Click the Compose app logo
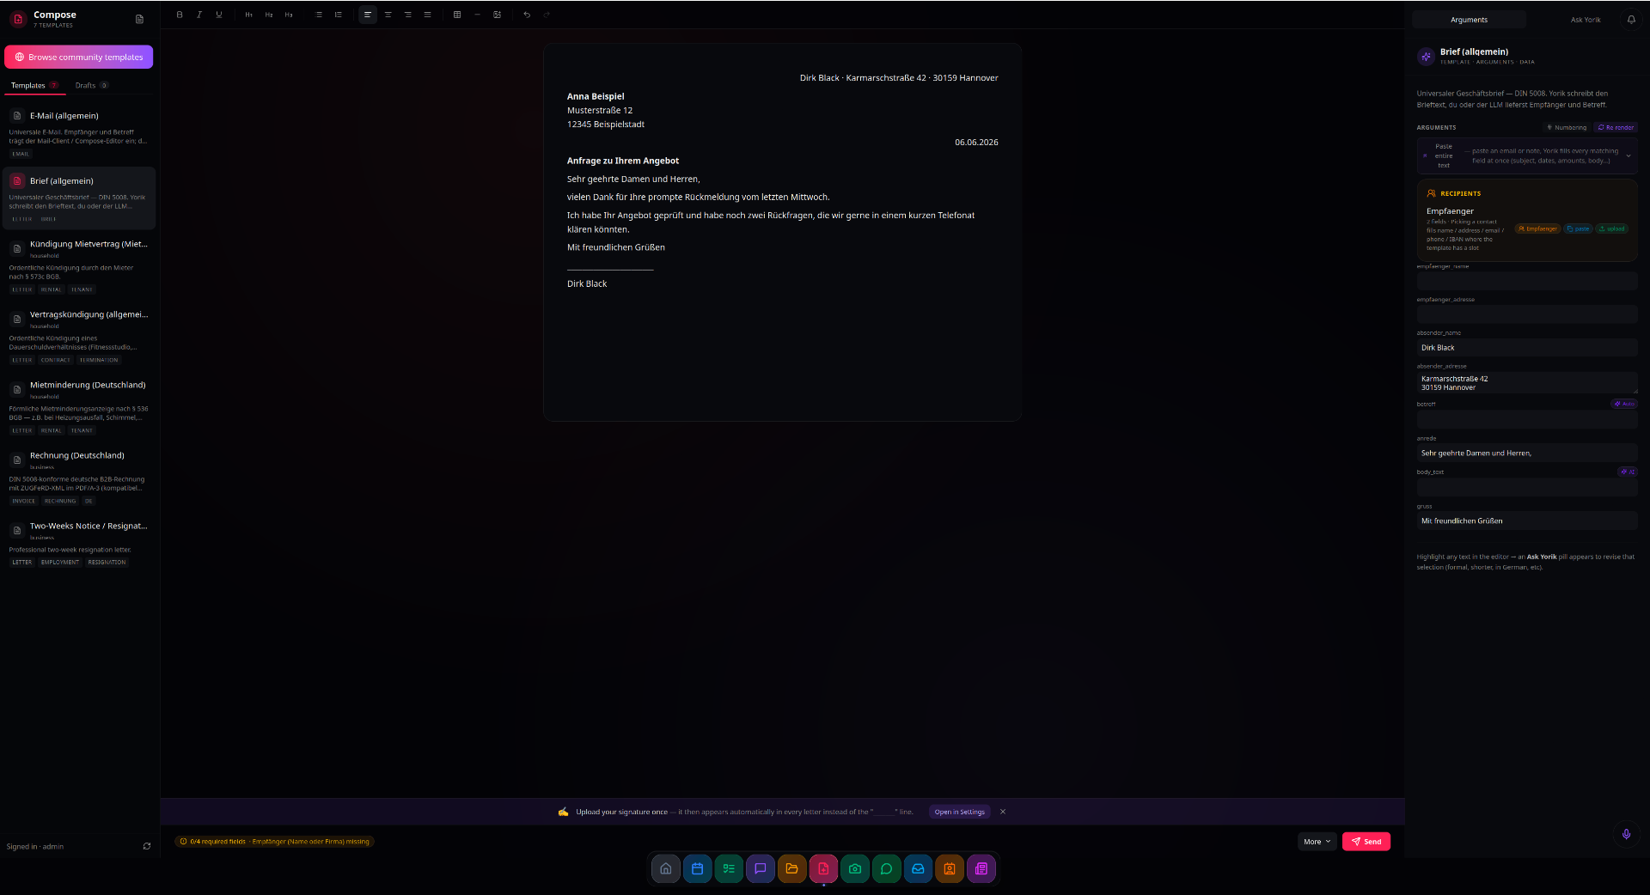The width and height of the screenshot is (1650, 895). [x=18, y=19]
